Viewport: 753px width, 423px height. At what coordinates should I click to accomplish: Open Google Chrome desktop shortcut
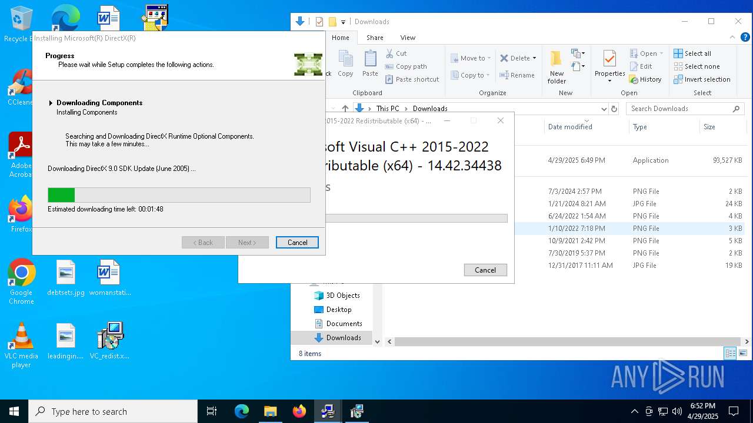21,282
